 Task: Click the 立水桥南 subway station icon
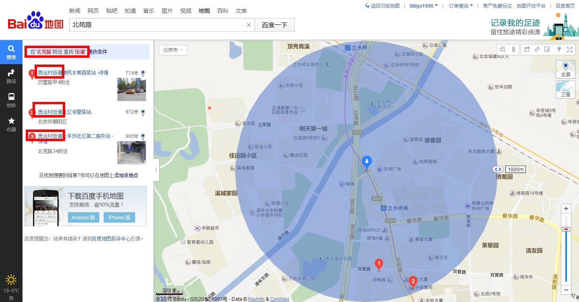384,208
